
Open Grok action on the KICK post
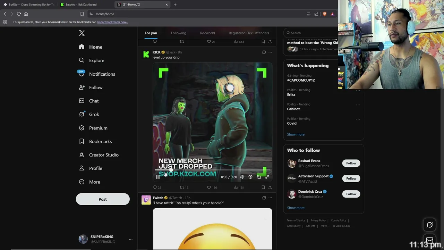(264, 52)
